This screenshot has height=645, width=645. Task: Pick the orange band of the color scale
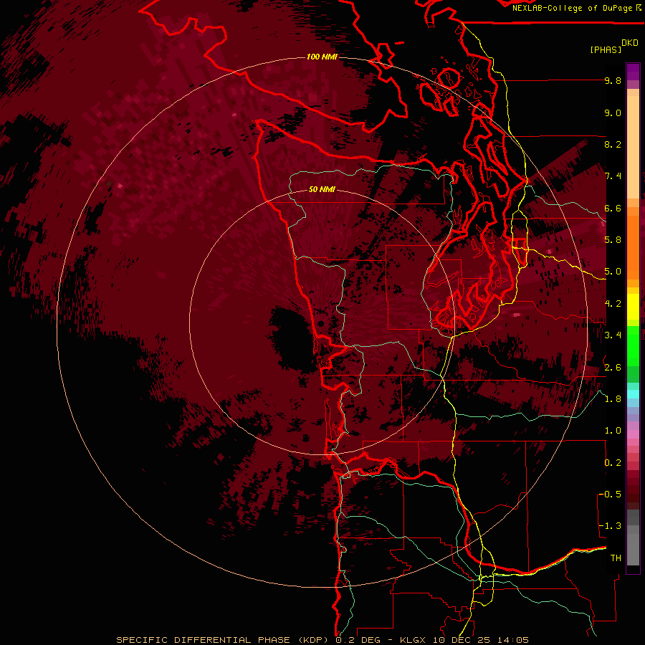[633, 247]
